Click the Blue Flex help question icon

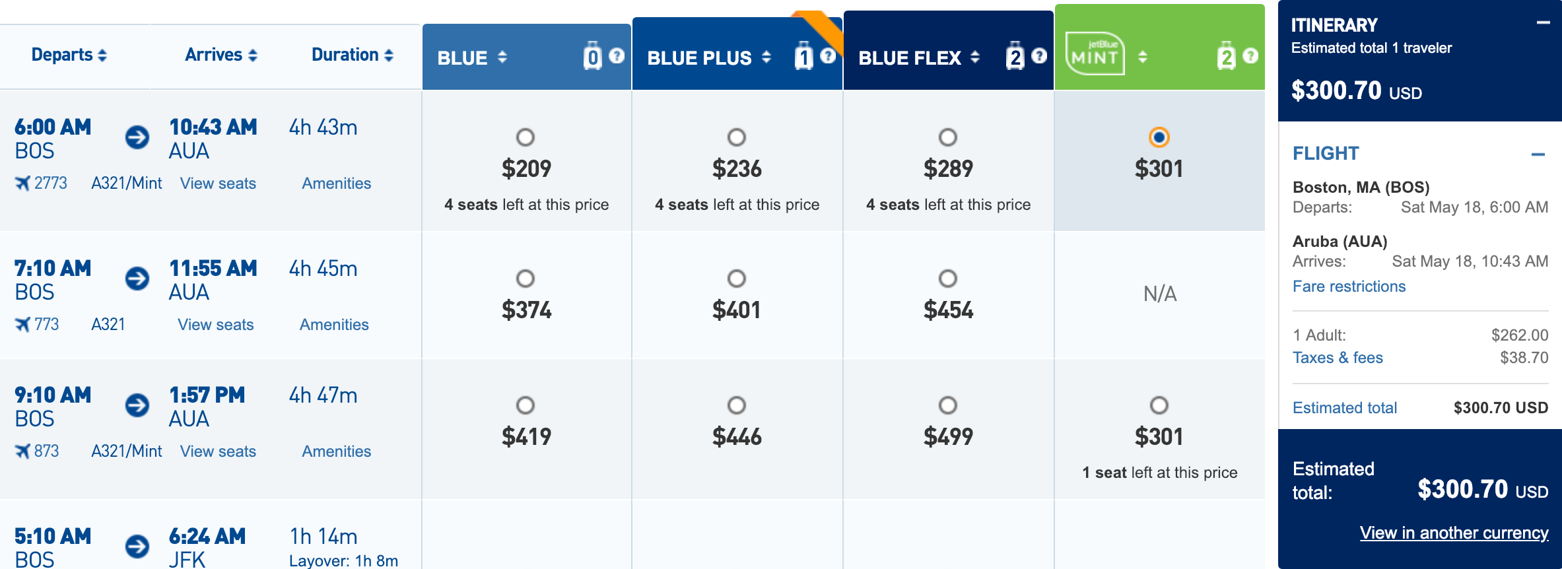pyautogui.click(x=1039, y=56)
